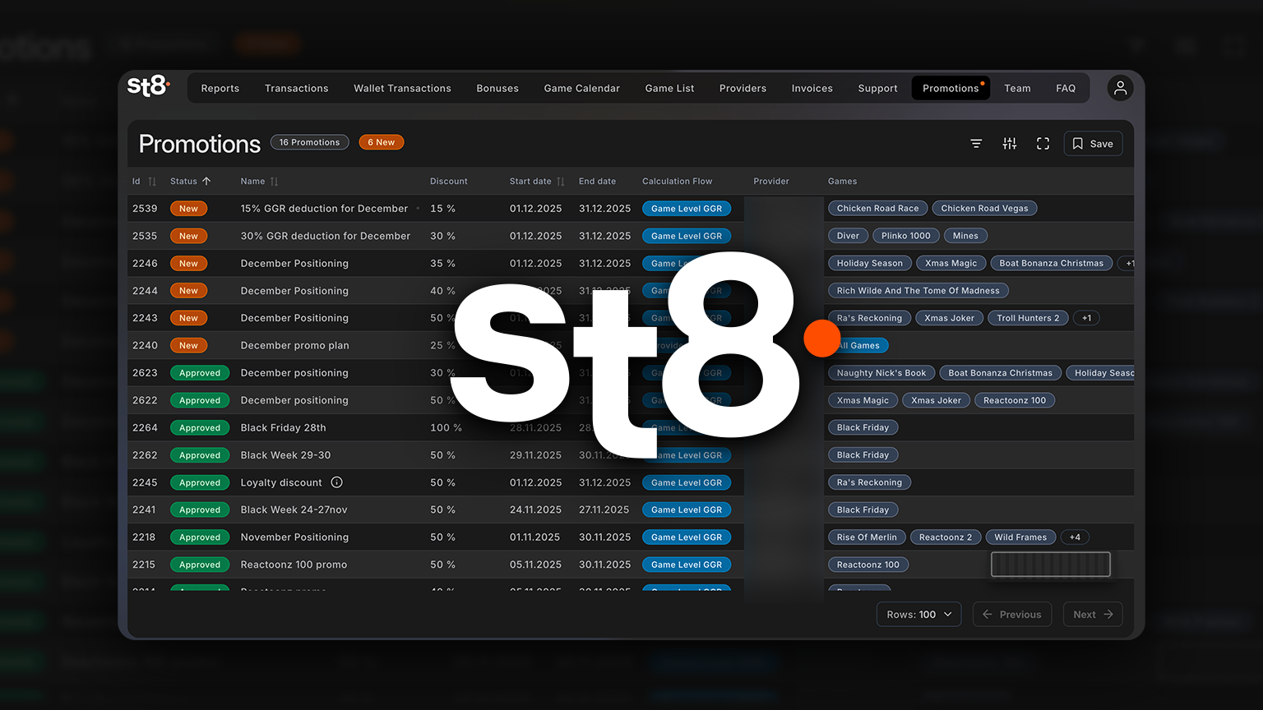Open the Rows: 100 dropdown
The height and width of the screenshot is (710, 1263).
click(918, 614)
